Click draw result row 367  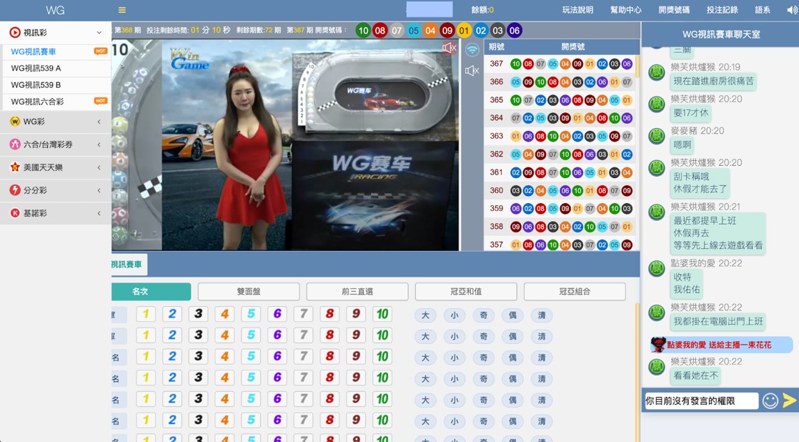(560, 64)
